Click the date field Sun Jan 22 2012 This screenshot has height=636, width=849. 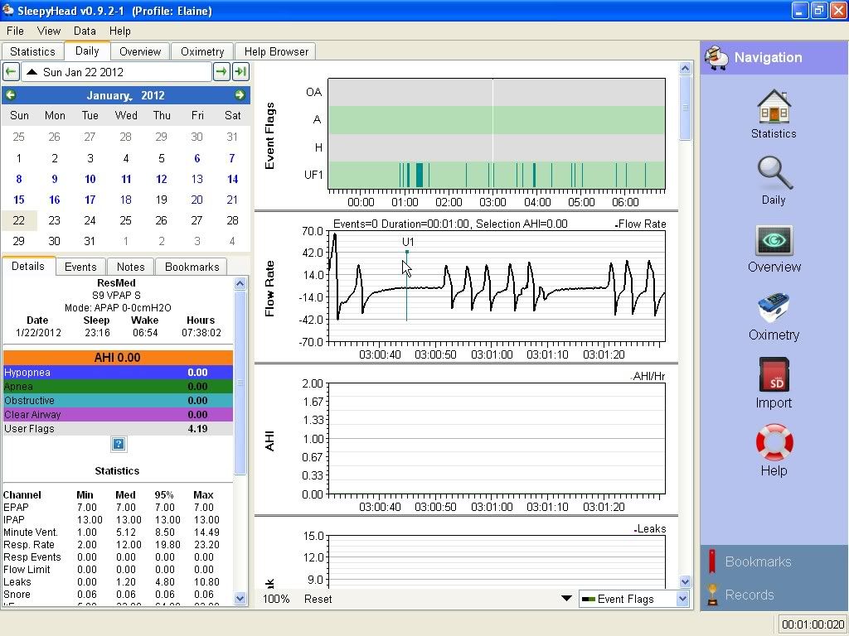click(116, 72)
